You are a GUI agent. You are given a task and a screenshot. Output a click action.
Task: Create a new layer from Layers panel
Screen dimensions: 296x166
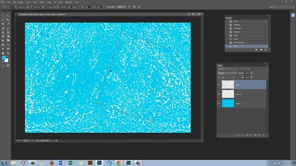click(x=259, y=135)
